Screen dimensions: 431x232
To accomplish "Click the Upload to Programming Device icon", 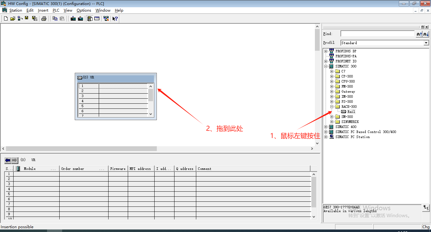I will tap(80, 19).
